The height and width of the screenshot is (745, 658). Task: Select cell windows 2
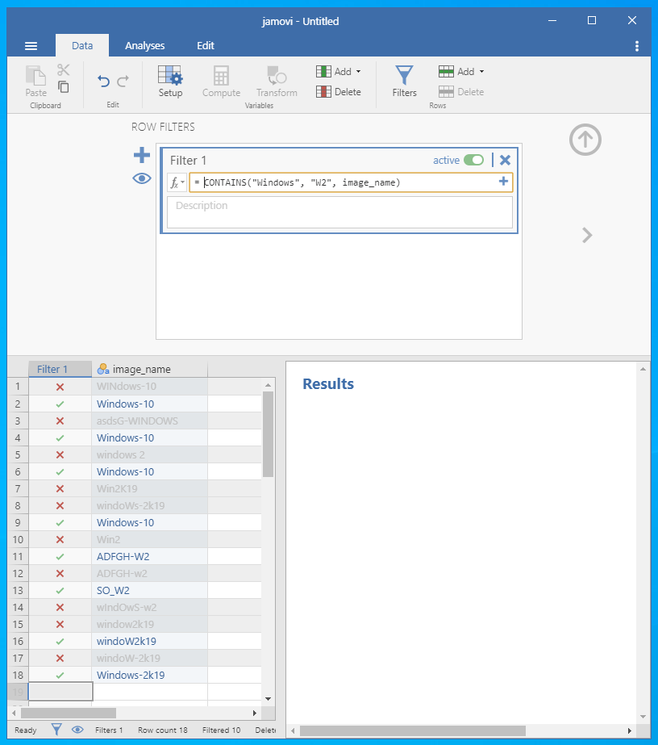click(149, 454)
